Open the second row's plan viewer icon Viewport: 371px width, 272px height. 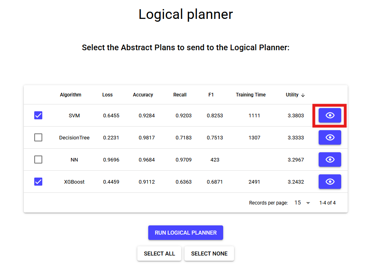point(330,137)
